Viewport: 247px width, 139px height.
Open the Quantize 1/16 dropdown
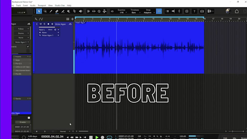pyautogui.click(x=122, y=11)
